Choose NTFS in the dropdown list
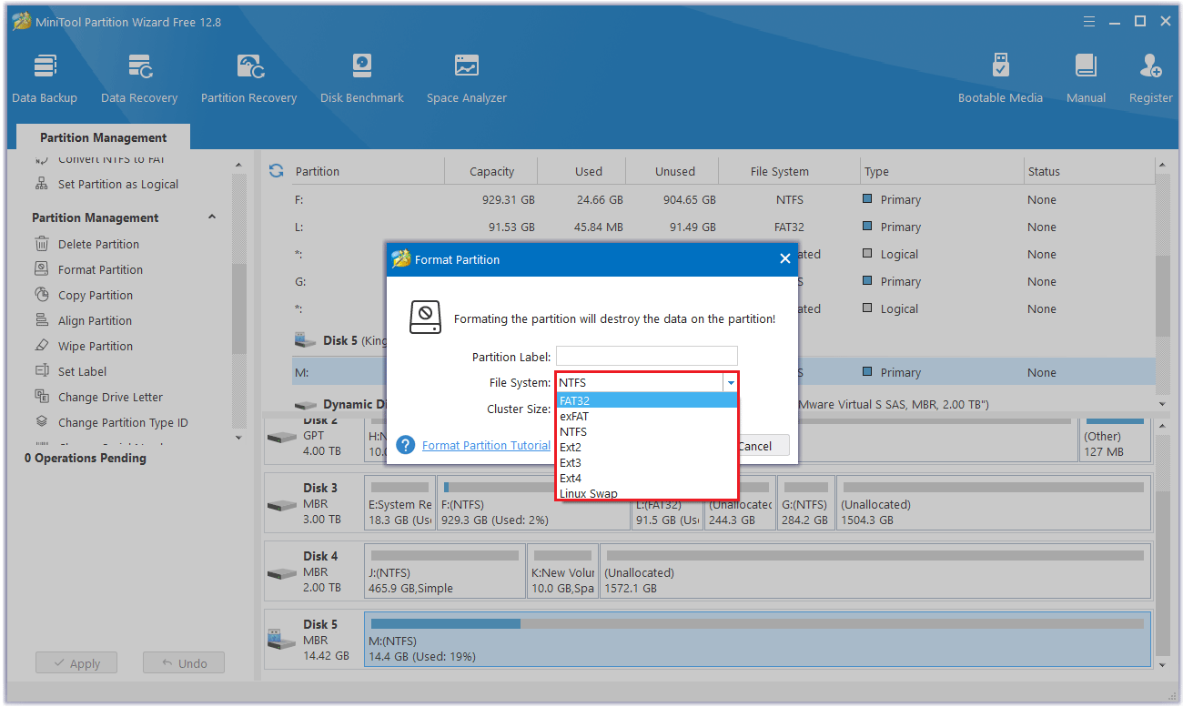Screen dimensions: 1183x707 [x=646, y=431]
